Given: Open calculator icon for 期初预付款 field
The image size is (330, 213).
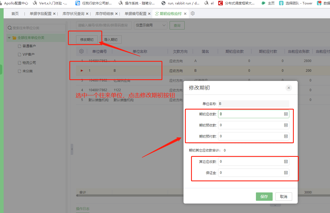Looking at the screenshot, I should [x=286, y=136].
